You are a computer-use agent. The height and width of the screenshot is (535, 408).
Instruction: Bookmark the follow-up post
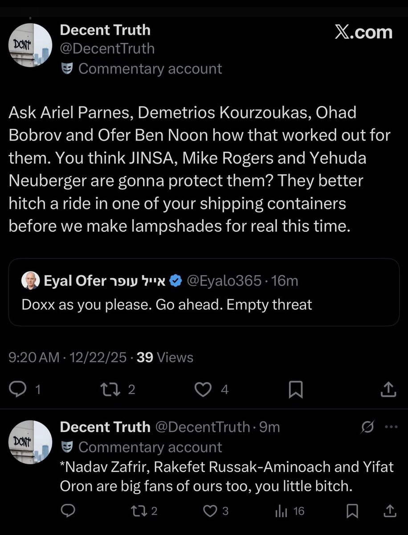tap(353, 510)
